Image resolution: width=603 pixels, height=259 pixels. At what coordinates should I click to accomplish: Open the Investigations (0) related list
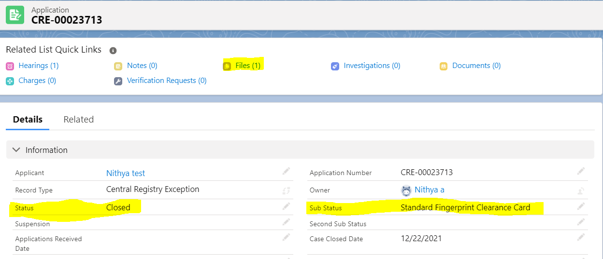(372, 66)
